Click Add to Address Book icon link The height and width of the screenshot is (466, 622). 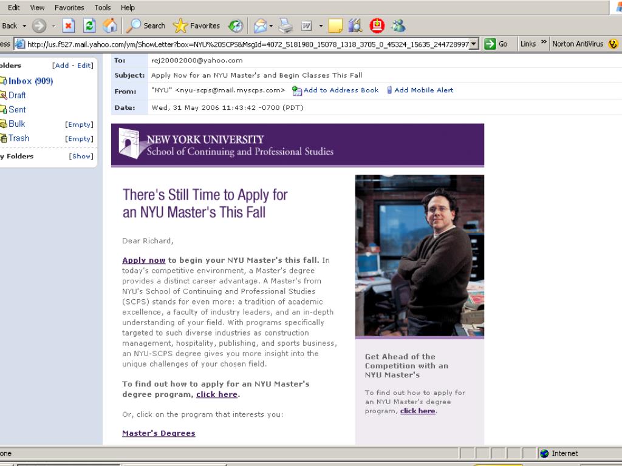point(335,90)
